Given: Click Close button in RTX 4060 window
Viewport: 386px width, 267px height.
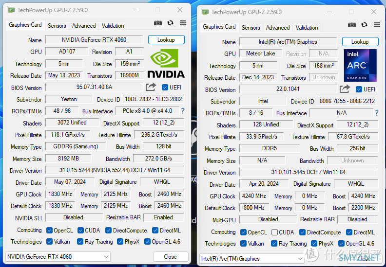Looking at the screenshot, I should [x=171, y=257].
